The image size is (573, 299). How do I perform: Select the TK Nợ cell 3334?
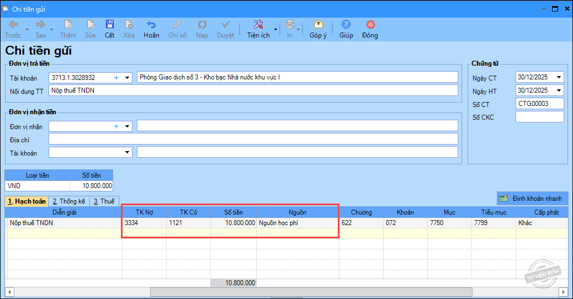pos(144,223)
